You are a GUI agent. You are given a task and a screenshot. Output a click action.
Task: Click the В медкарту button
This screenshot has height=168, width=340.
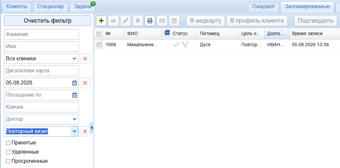(x=206, y=21)
